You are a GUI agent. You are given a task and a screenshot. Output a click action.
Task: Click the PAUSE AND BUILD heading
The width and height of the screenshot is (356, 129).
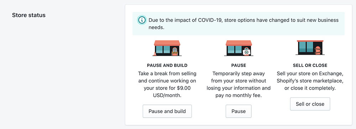167,65
